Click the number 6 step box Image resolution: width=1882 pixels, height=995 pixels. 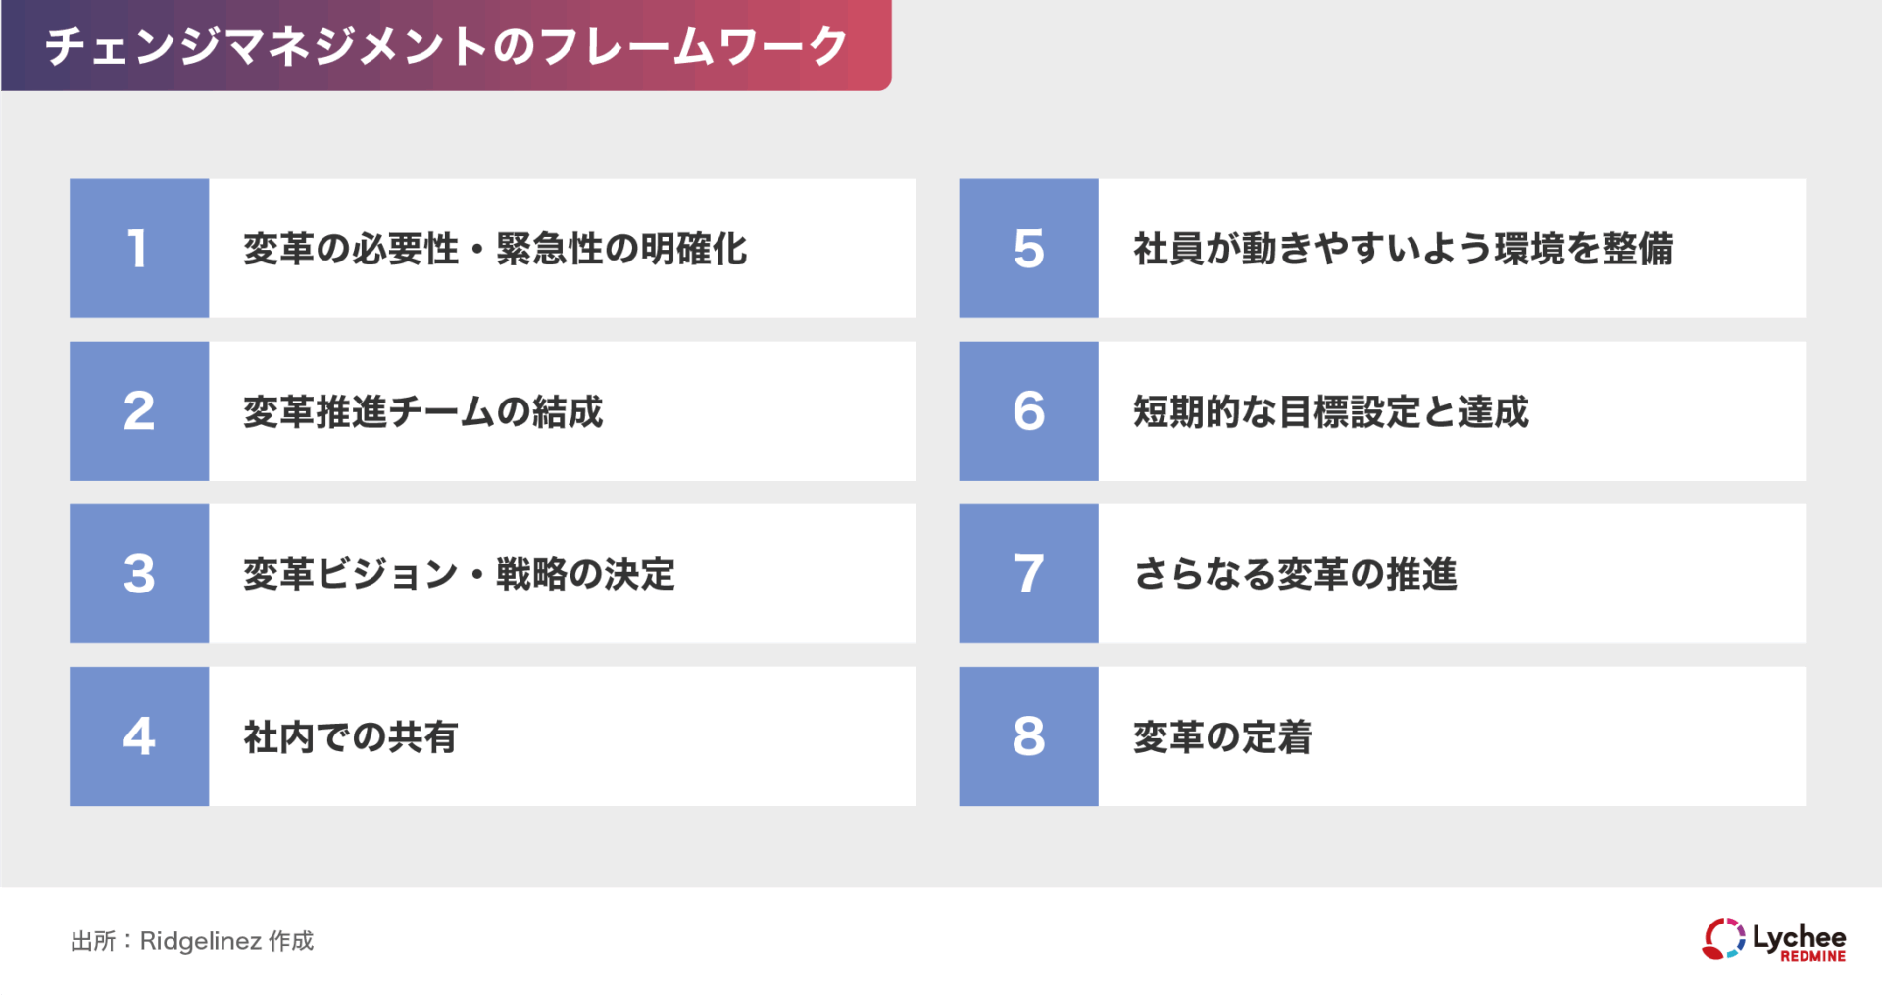point(1028,411)
